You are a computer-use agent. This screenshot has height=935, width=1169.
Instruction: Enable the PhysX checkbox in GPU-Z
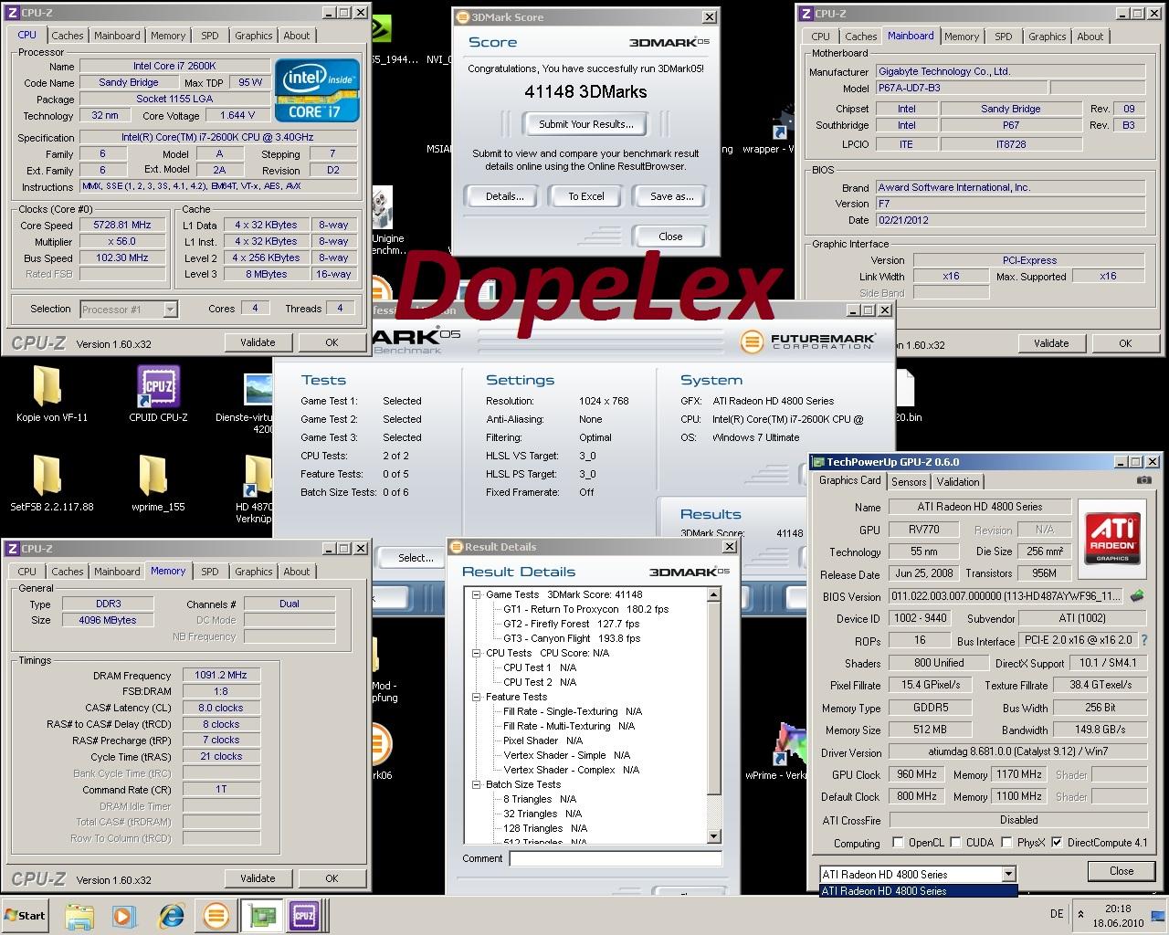pos(1006,842)
